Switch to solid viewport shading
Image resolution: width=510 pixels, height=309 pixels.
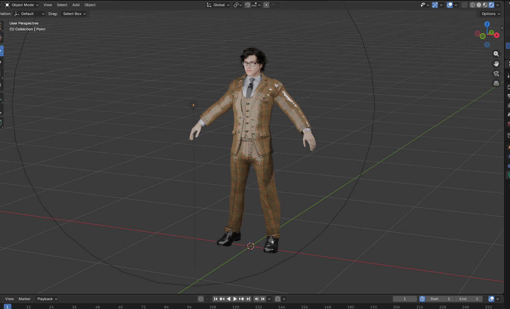click(x=479, y=5)
